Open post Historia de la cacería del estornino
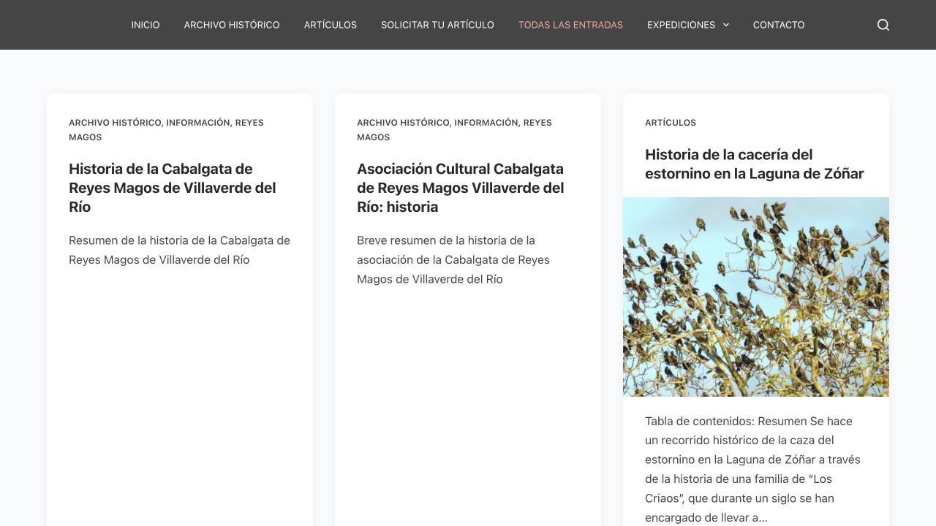Screen dimensions: 936x526 (x=755, y=164)
